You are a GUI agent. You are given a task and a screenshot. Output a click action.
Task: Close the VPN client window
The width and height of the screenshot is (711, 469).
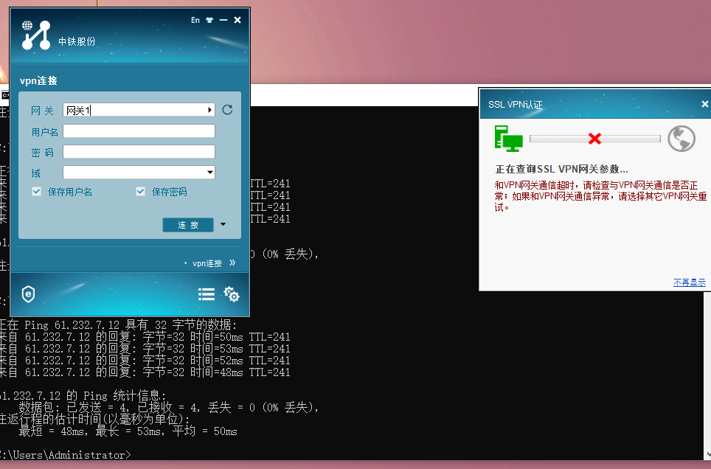click(237, 20)
